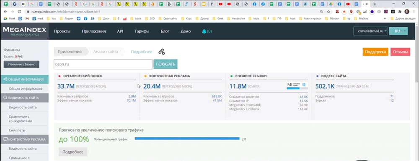Open the dark blue hexagon extension
Screen dimensions: 419x161
[x=372, y=12]
